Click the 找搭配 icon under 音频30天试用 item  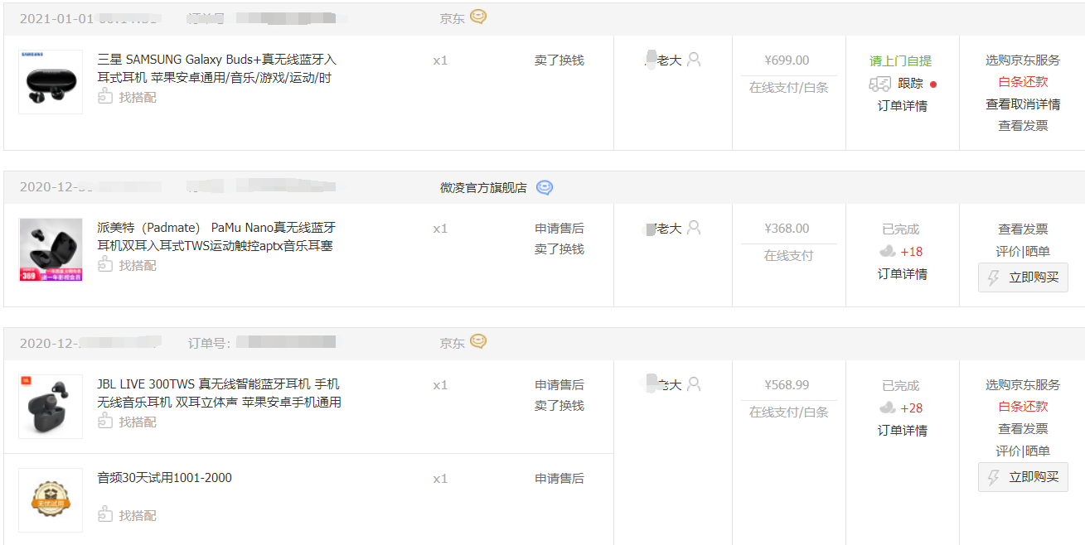point(105,515)
